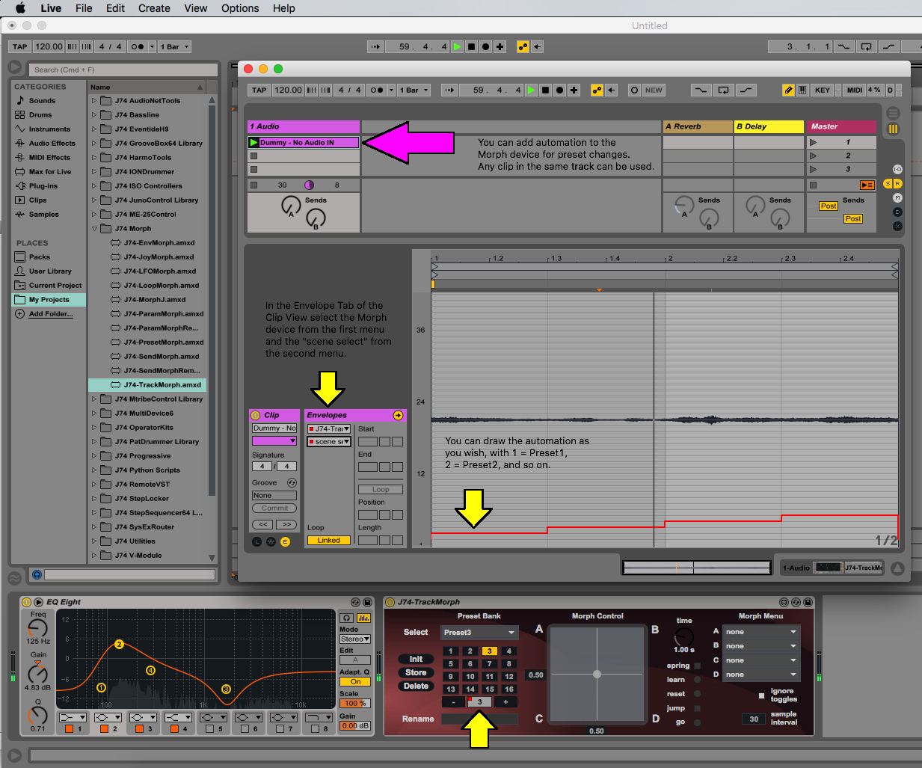922x768 pixels.
Task: Click the Init button
Action: pyautogui.click(x=416, y=659)
